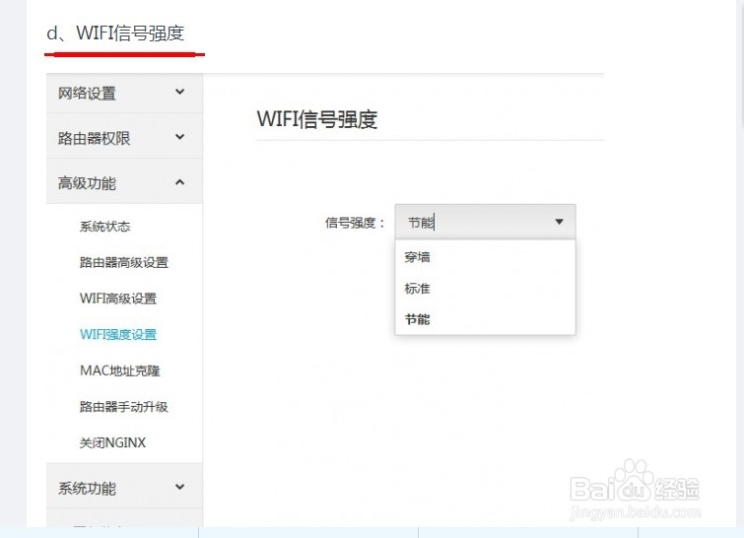Choose 节能 option in dropdown list
Screen dimensions: 744x538
point(485,320)
